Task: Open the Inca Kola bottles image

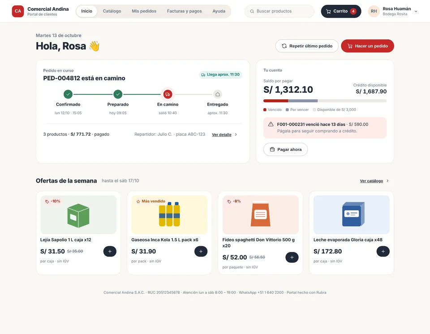Action: click(169, 214)
